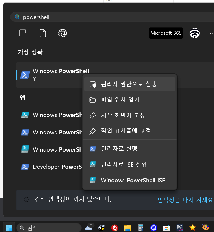
Task: Open the Windows Start button
Action: [9, 228]
